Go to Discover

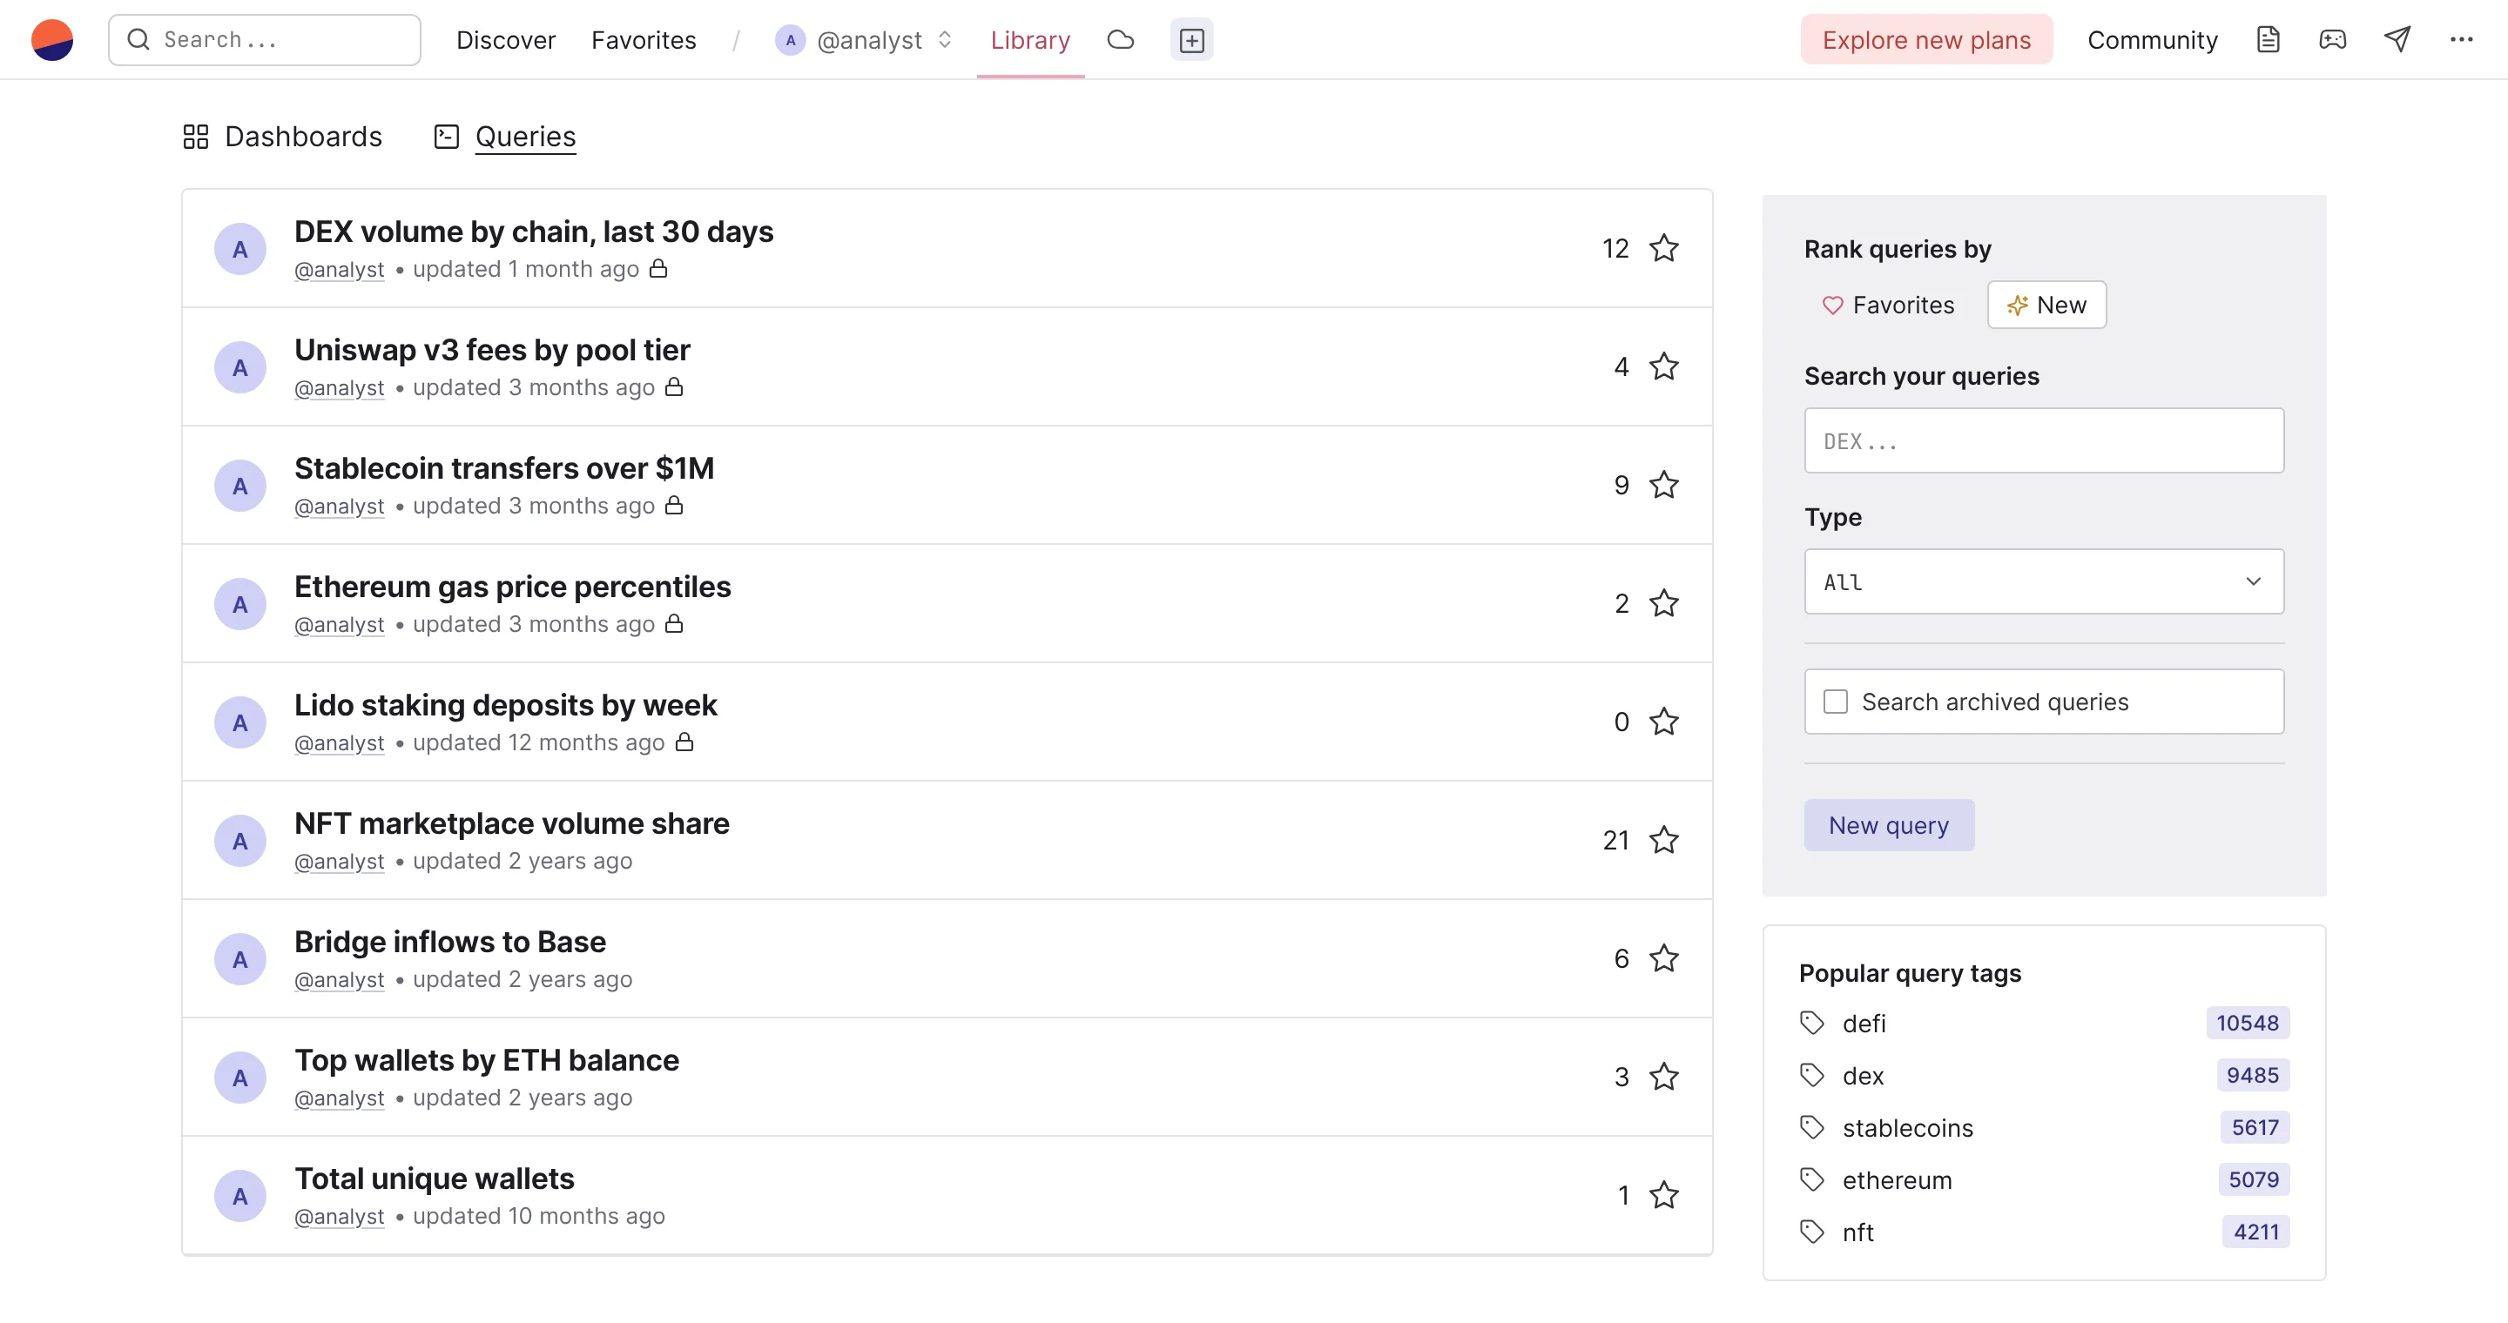[506, 40]
